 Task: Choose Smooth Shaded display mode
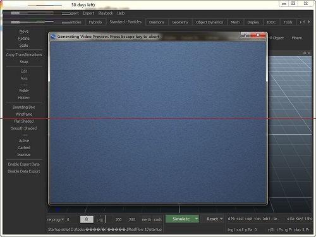[24, 128]
